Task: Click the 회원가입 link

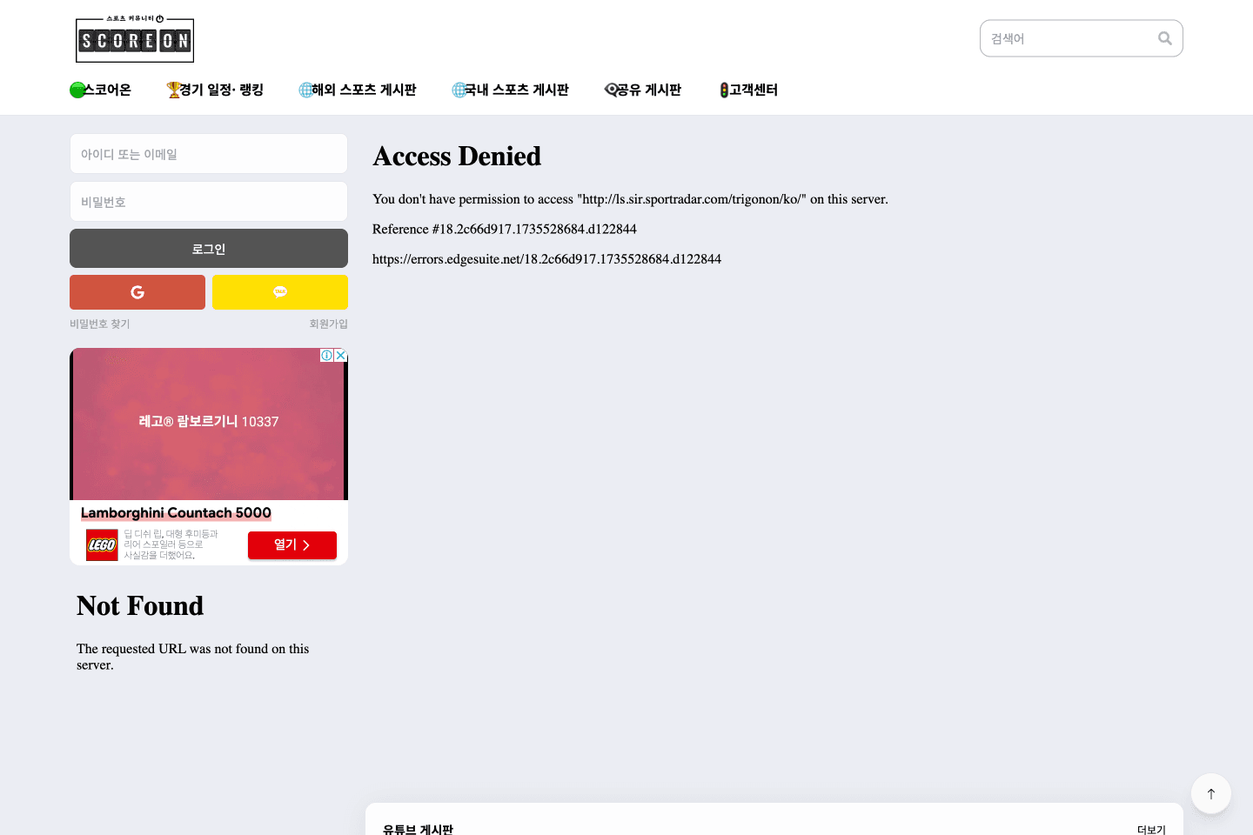Action: point(328,324)
